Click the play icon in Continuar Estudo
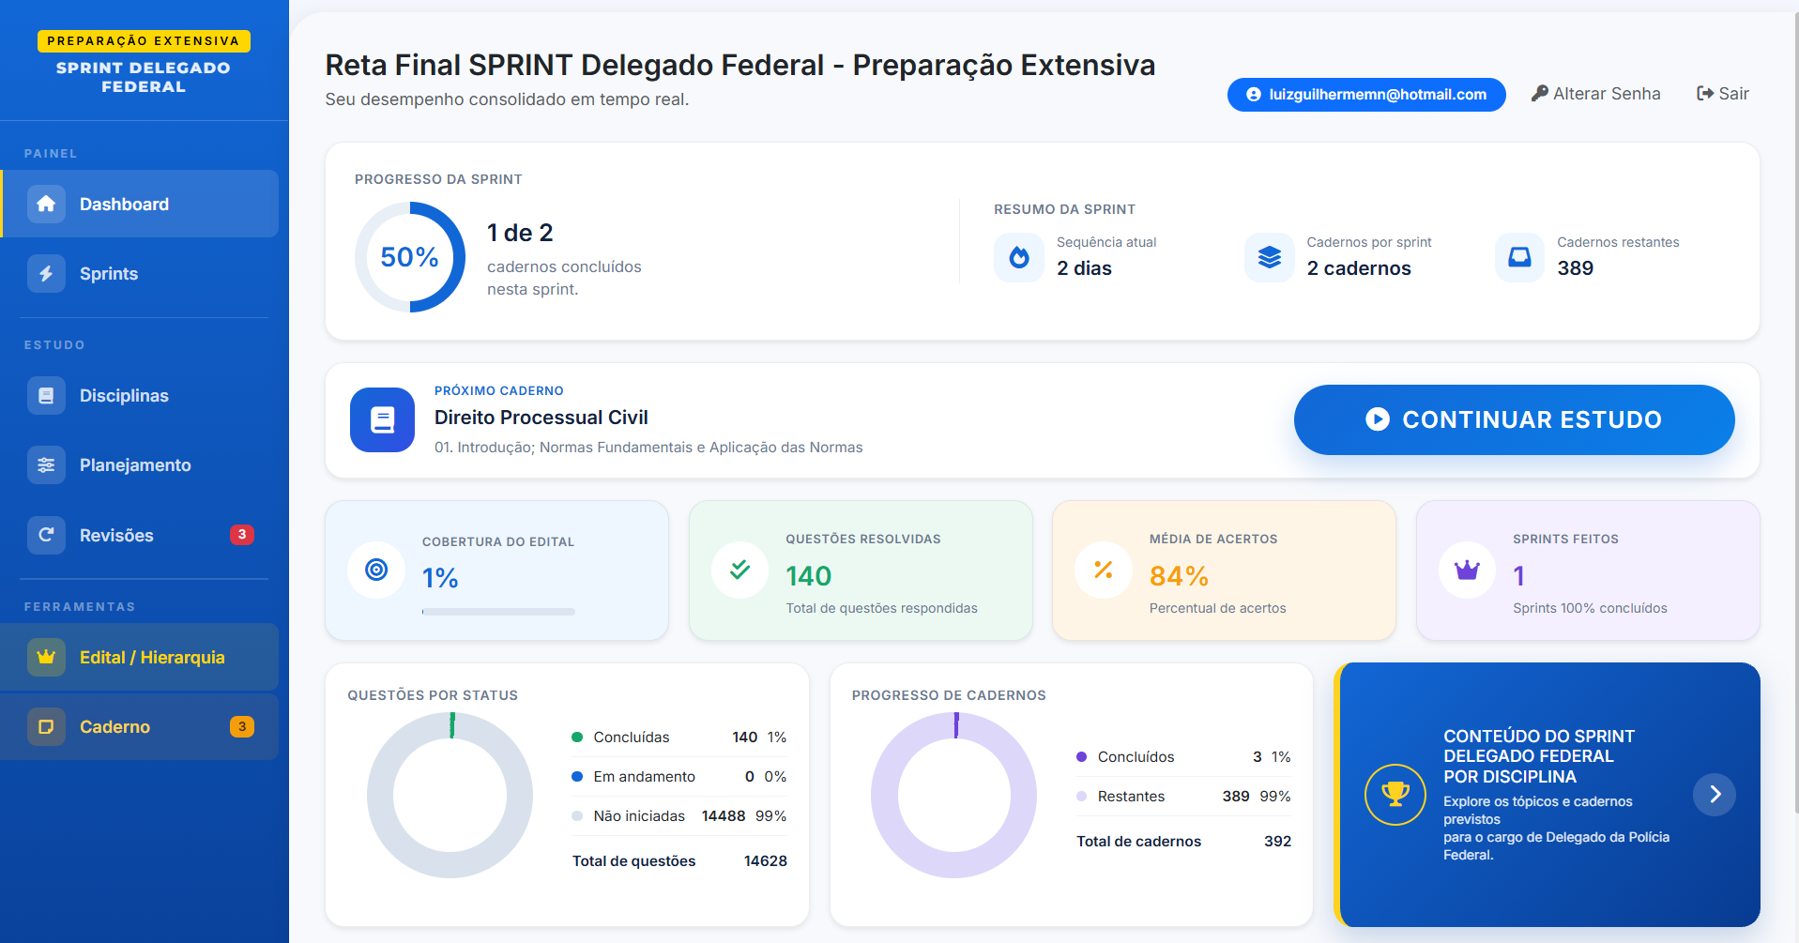This screenshot has width=1799, height=943. pos(1378,419)
